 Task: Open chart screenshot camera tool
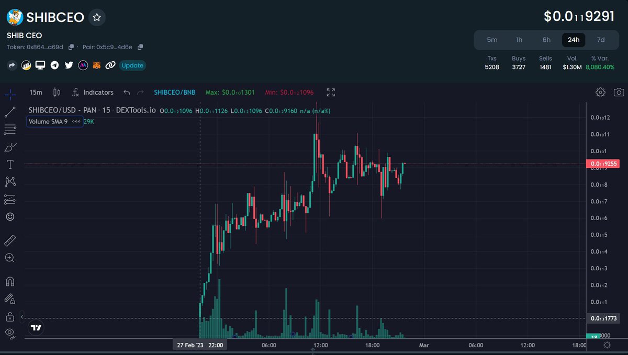tap(618, 92)
